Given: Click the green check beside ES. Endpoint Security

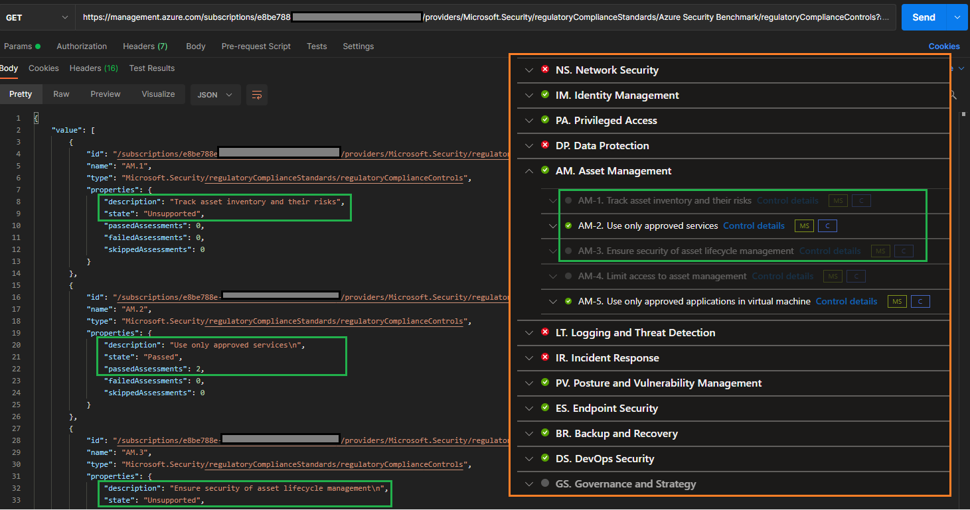Looking at the screenshot, I should (544, 408).
